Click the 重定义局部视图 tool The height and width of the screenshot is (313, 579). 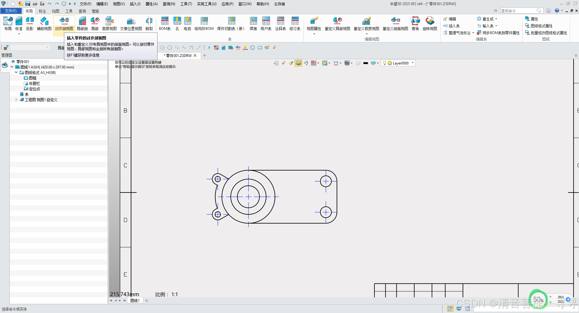[337, 24]
